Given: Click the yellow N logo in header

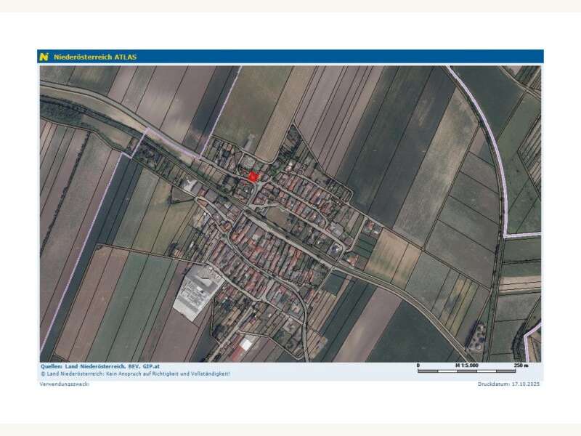Looking at the screenshot, I should point(44,57).
